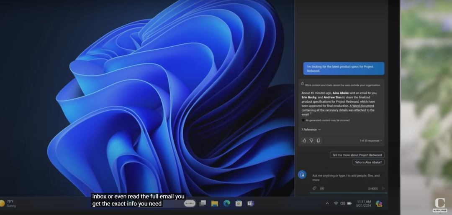Open the clock showing 11:11 AM

click(x=364, y=203)
